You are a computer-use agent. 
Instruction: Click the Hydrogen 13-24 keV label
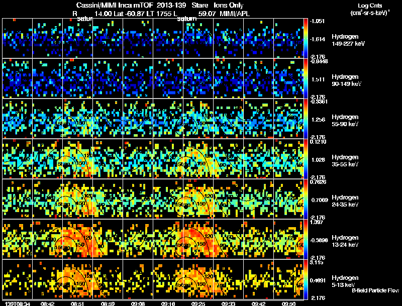click(345, 241)
